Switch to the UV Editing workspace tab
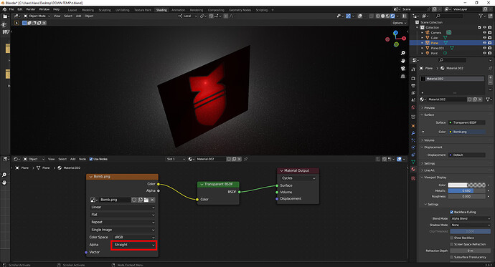 click(x=123, y=10)
